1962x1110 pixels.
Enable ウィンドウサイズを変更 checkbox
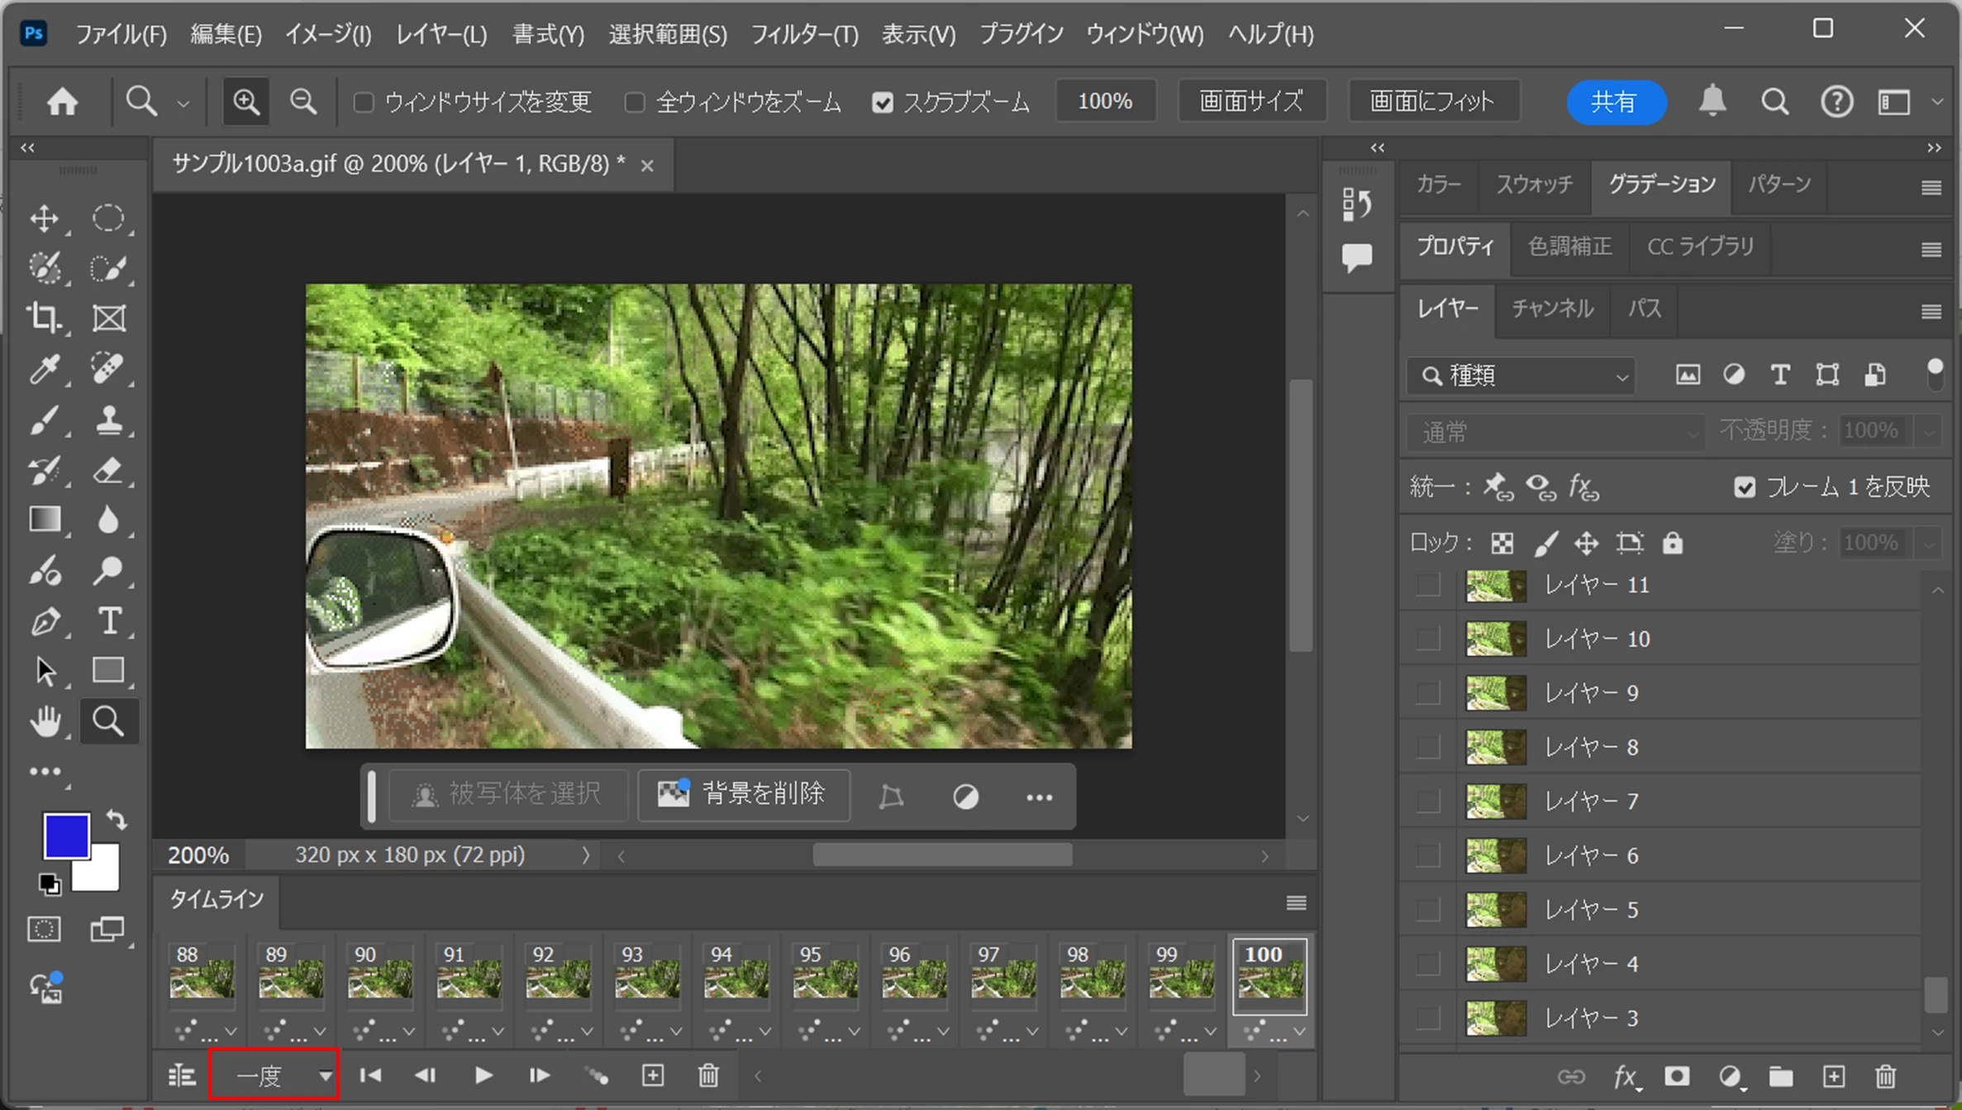pos(363,102)
